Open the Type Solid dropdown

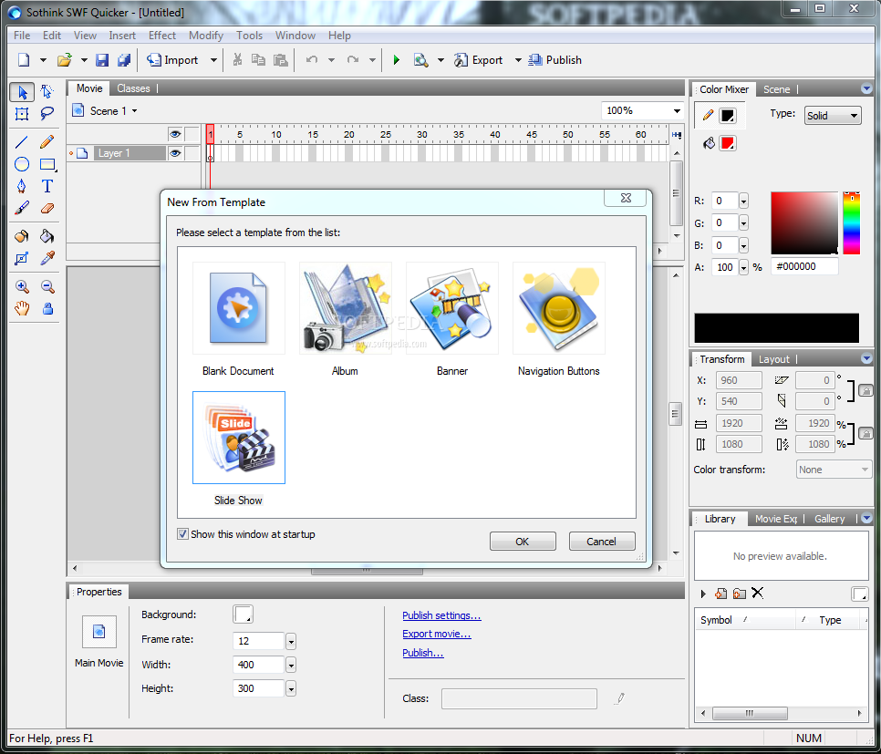point(833,116)
